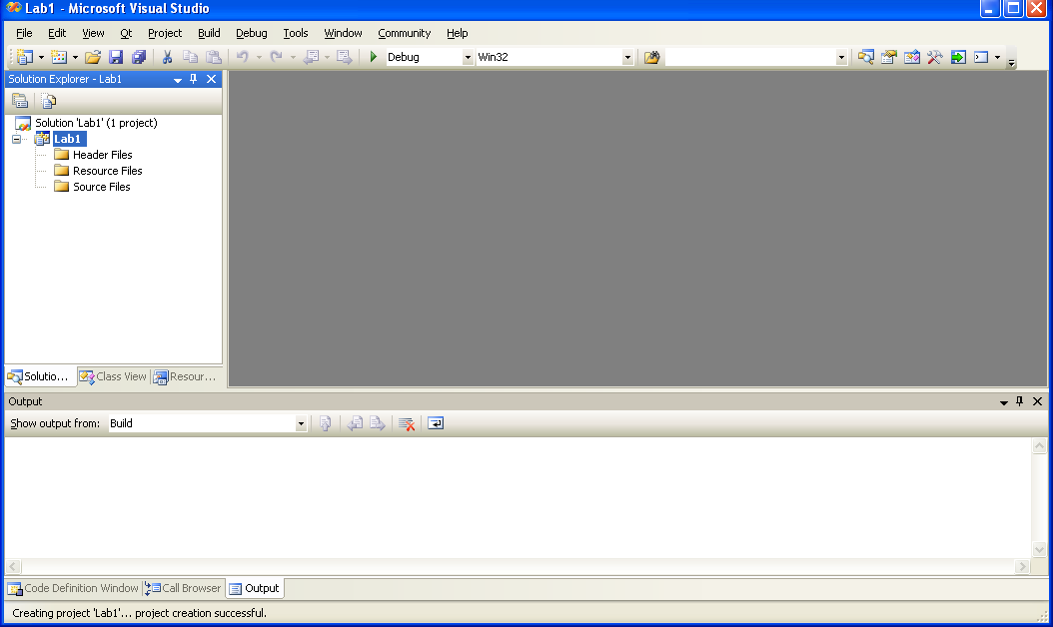The width and height of the screenshot is (1053, 627).
Task: Click the Command Window toolbar icon
Action: coord(981,57)
